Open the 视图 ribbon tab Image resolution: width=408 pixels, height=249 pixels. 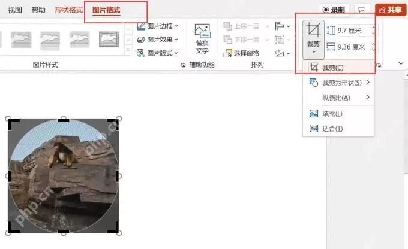(x=15, y=10)
